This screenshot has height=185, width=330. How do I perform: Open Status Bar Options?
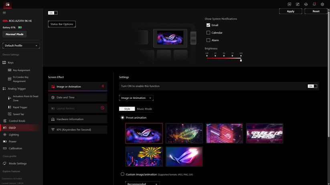pyautogui.click(x=62, y=24)
